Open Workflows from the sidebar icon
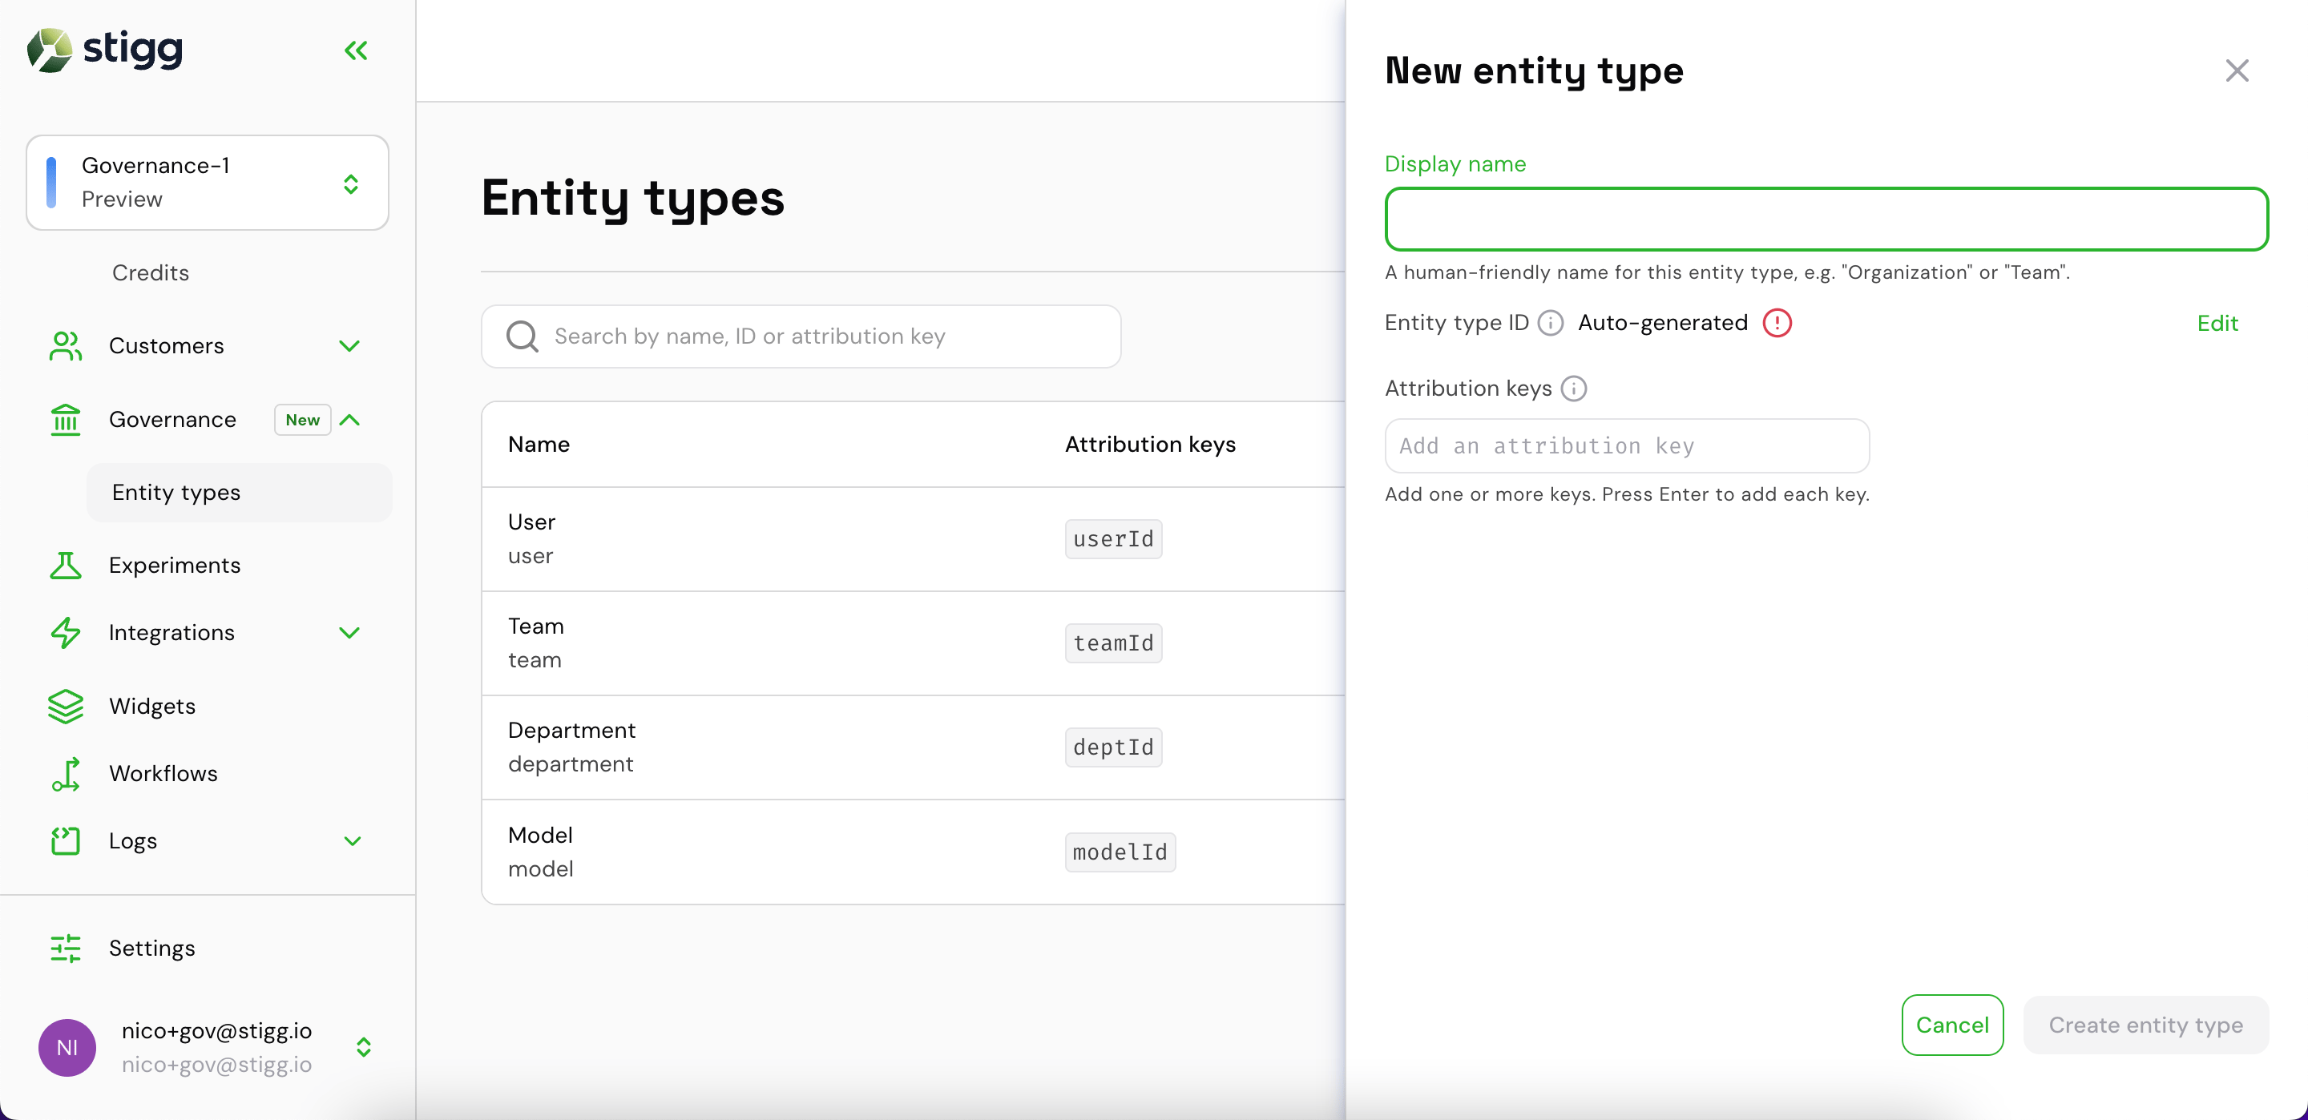 (66, 774)
